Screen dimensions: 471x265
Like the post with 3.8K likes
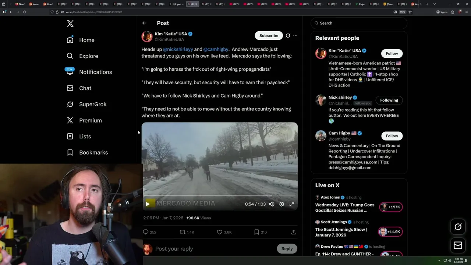[224, 232]
